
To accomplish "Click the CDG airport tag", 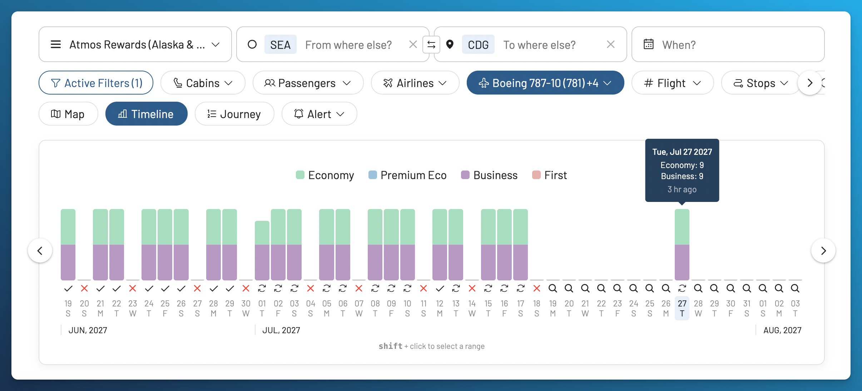I will pyautogui.click(x=478, y=45).
